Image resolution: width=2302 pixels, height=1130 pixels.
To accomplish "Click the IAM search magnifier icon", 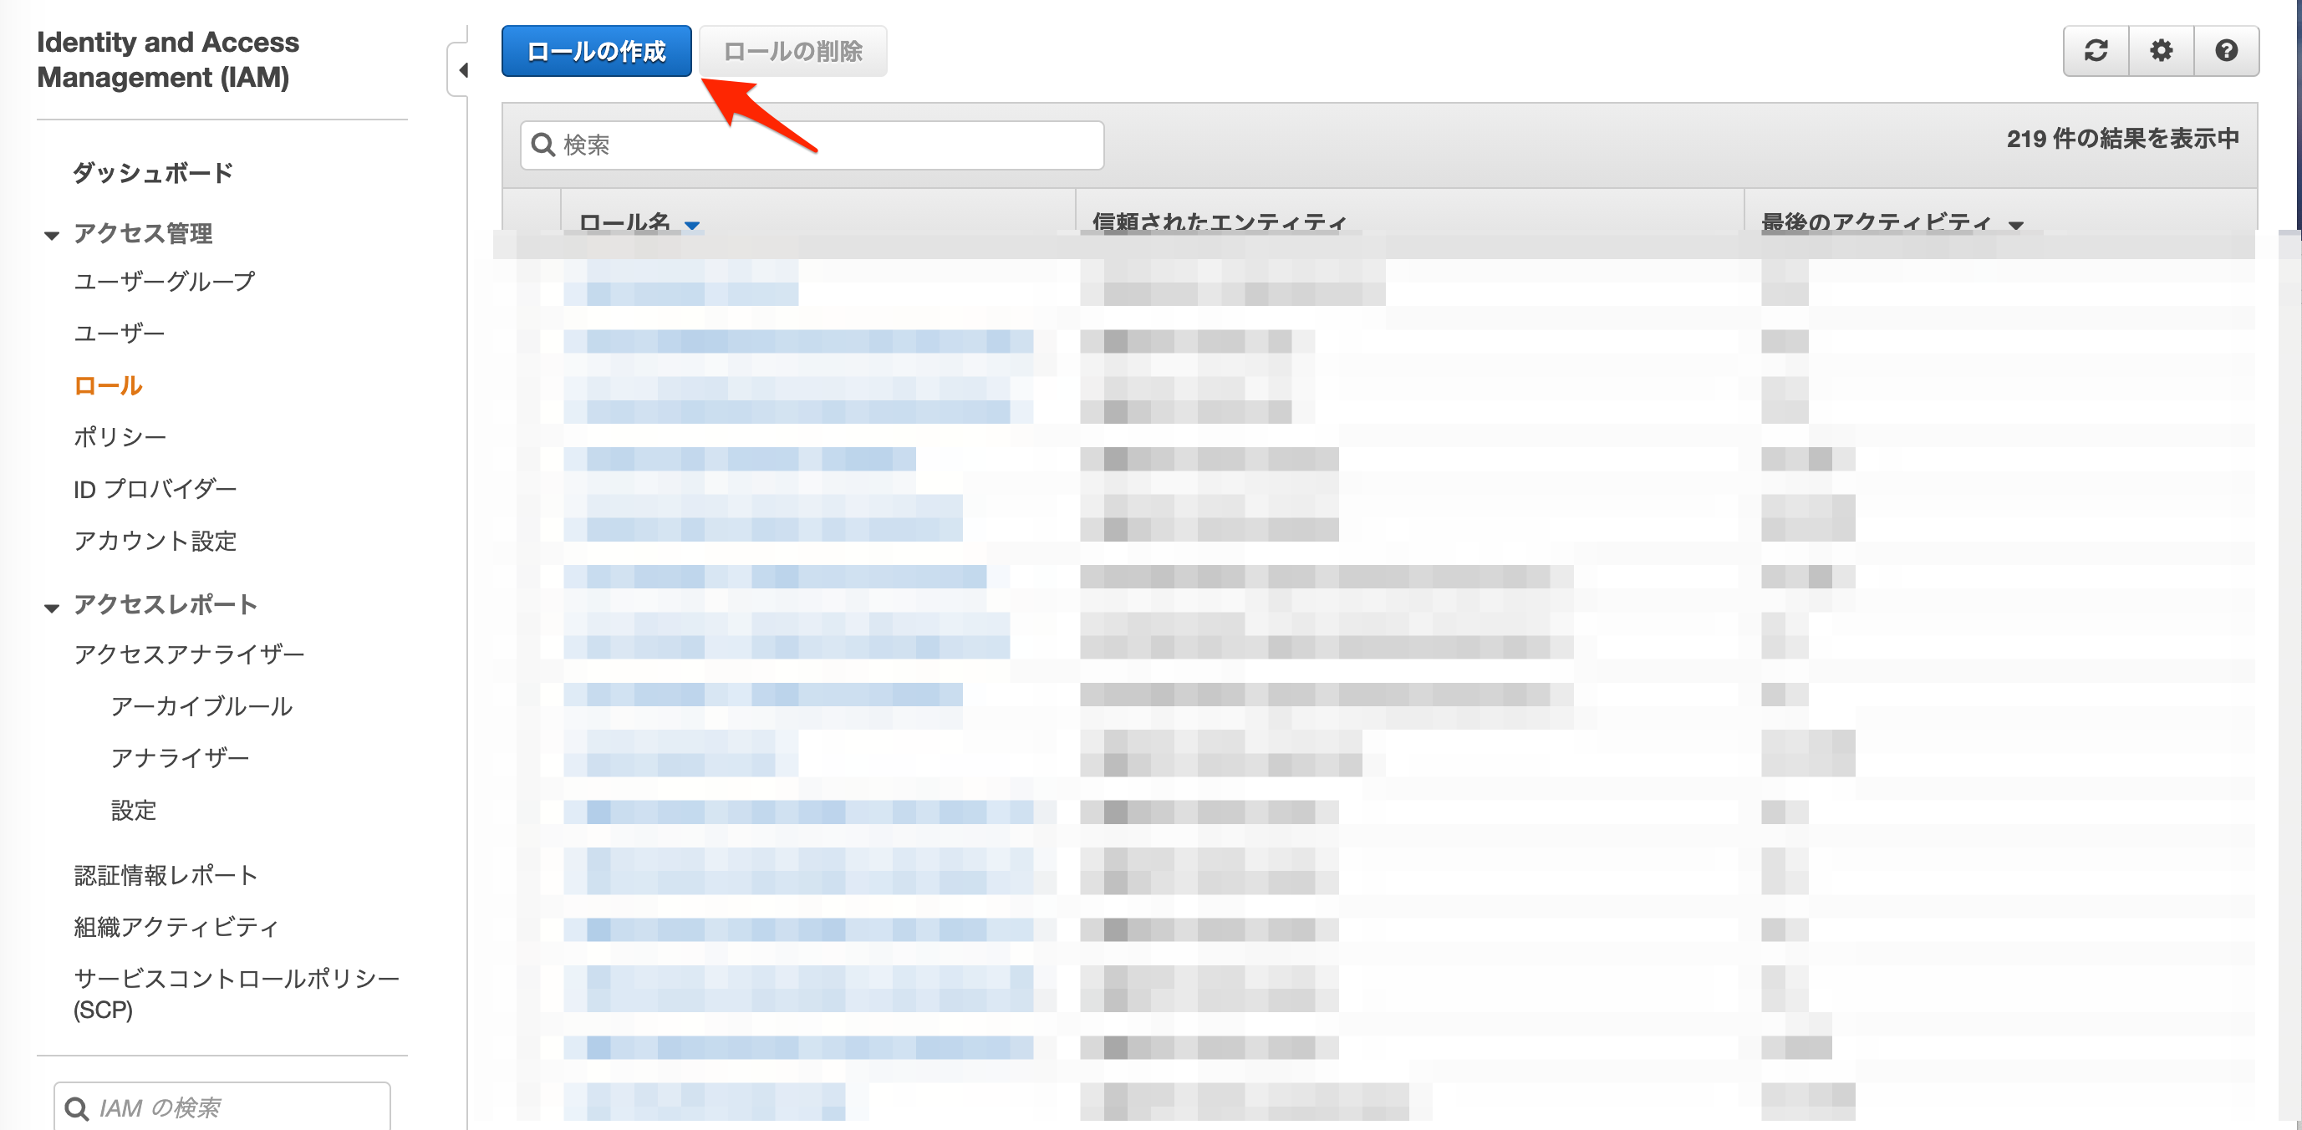I will (77, 1107).
